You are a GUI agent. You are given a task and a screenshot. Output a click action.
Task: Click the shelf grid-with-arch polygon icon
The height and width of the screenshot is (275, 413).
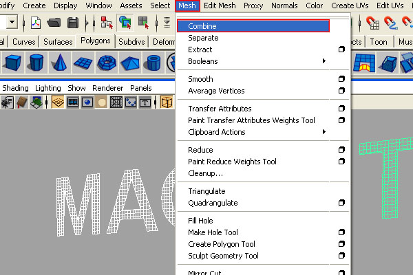[364, 63]
